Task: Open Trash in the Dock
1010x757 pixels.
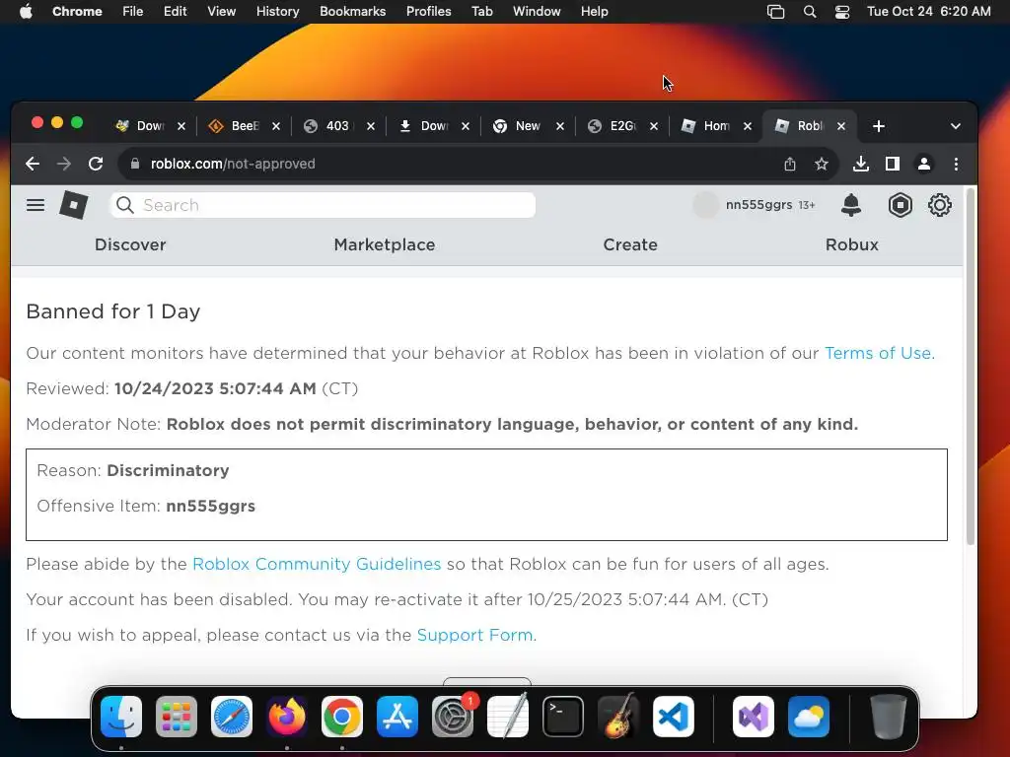Action: pyautogui.click(x=889, y=717)
